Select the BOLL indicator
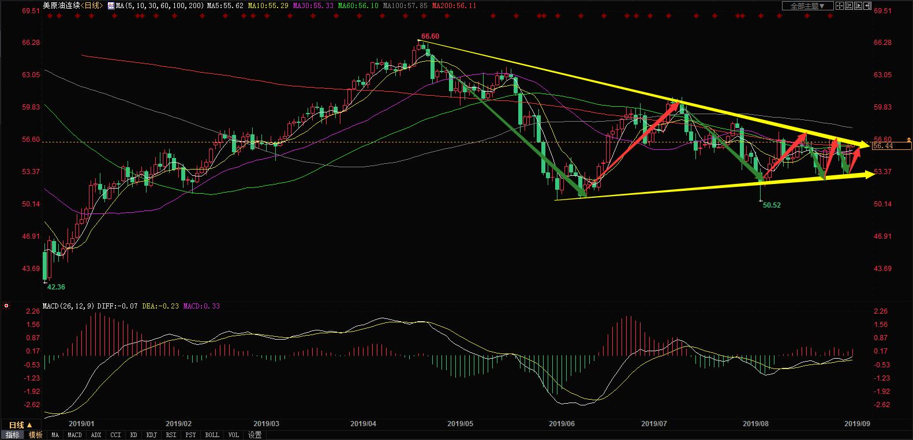913x440 pixels. pyautogui.click(x=212, y=435)
